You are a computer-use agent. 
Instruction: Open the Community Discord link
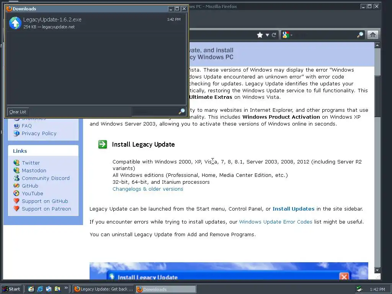[x=46, y=178]
